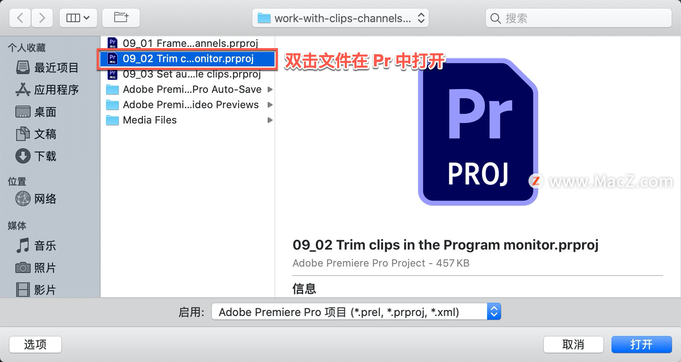Open Desktop (桌面) in sidebar

coord(36,112)
